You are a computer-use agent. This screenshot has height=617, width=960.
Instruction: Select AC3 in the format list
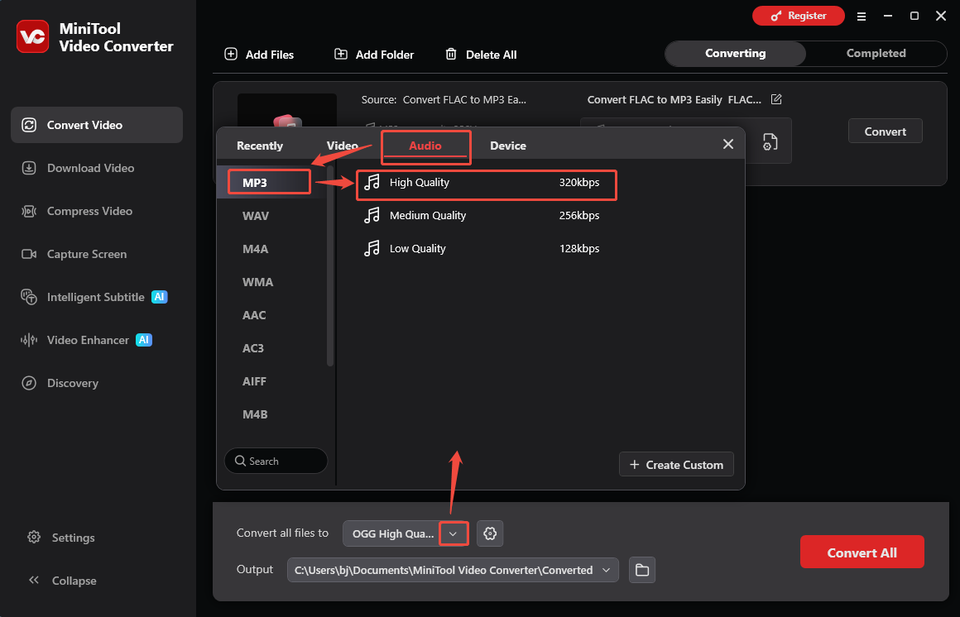(x=253, y=347)
